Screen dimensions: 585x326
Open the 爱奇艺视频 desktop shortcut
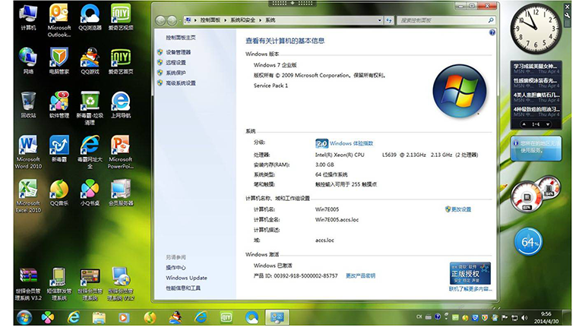pos(121,17)
